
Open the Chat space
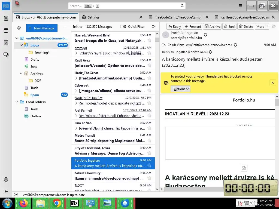pos(6,55)
